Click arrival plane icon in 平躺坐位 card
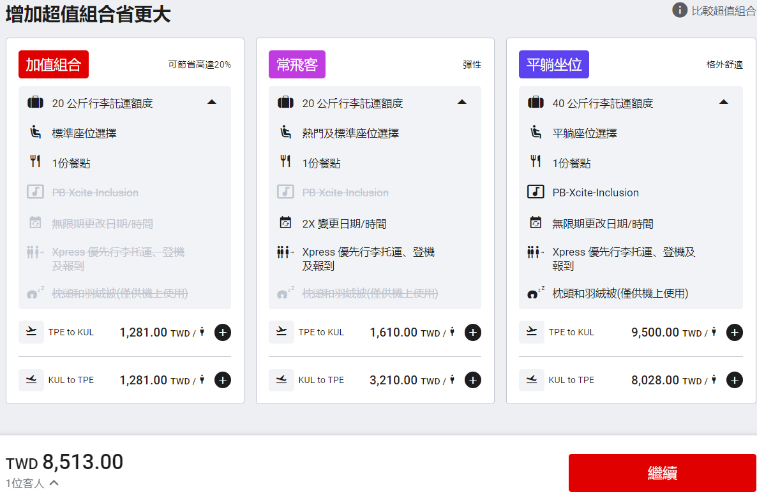Image resolution: width=757 pixels, height=494 pixels. pyautogui.click(x=532, y=380)
